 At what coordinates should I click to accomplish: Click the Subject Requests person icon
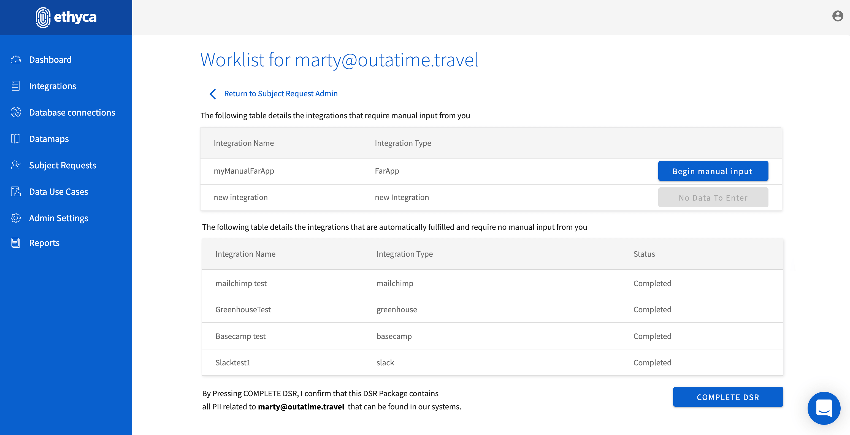pyautogui.click(x=15, y=165)
